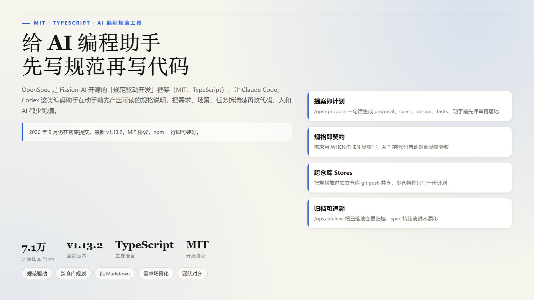Click the git push 共享 description text

(380, 183)
